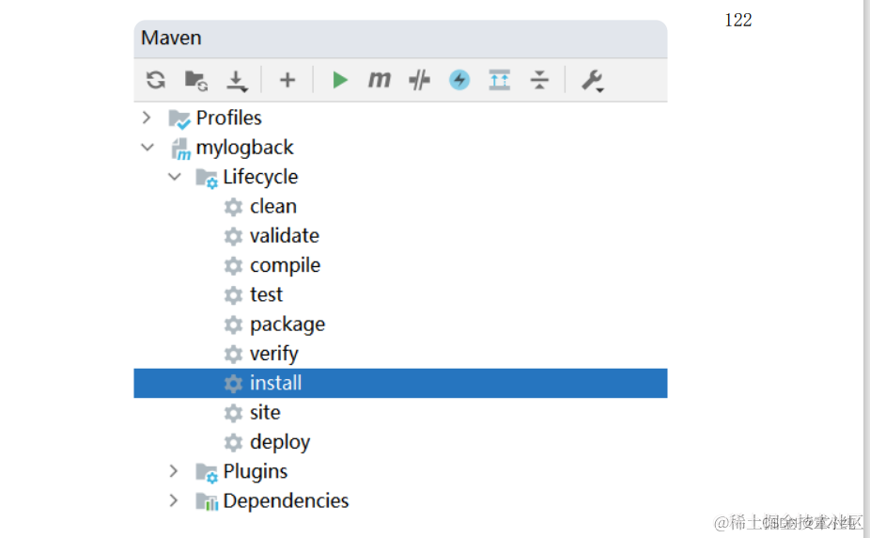Image resolution: width=870 pixels, height=538 pixels.
Task: Reload all Maven projects
Action: [156, 80]
